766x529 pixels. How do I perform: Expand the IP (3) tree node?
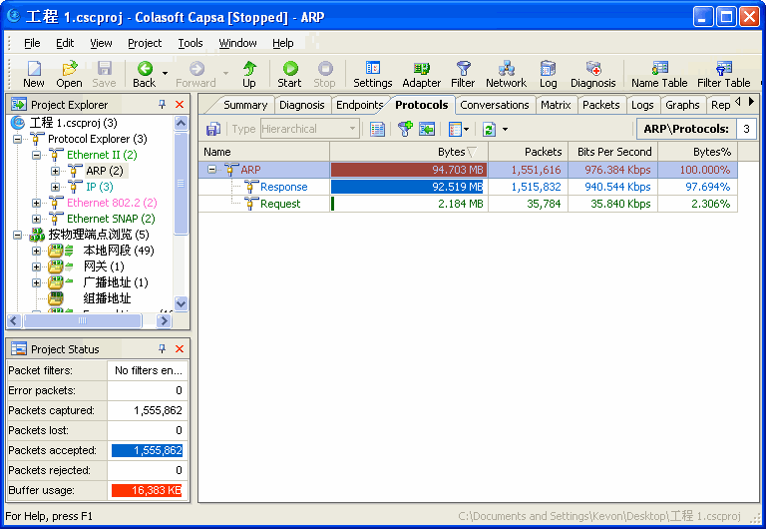pos(55,188)
